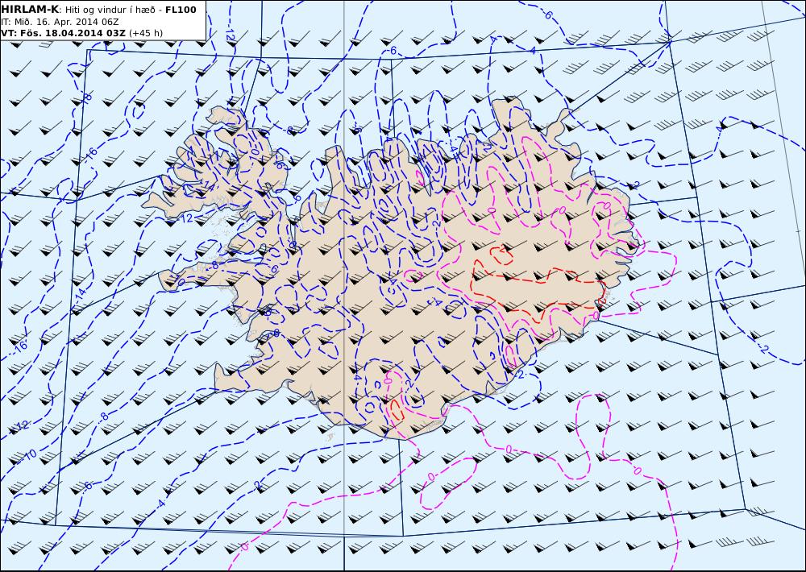806x572 pixels.
Task: Click the '(+45 h)' forecast offset text
Action: pos(145,33)
